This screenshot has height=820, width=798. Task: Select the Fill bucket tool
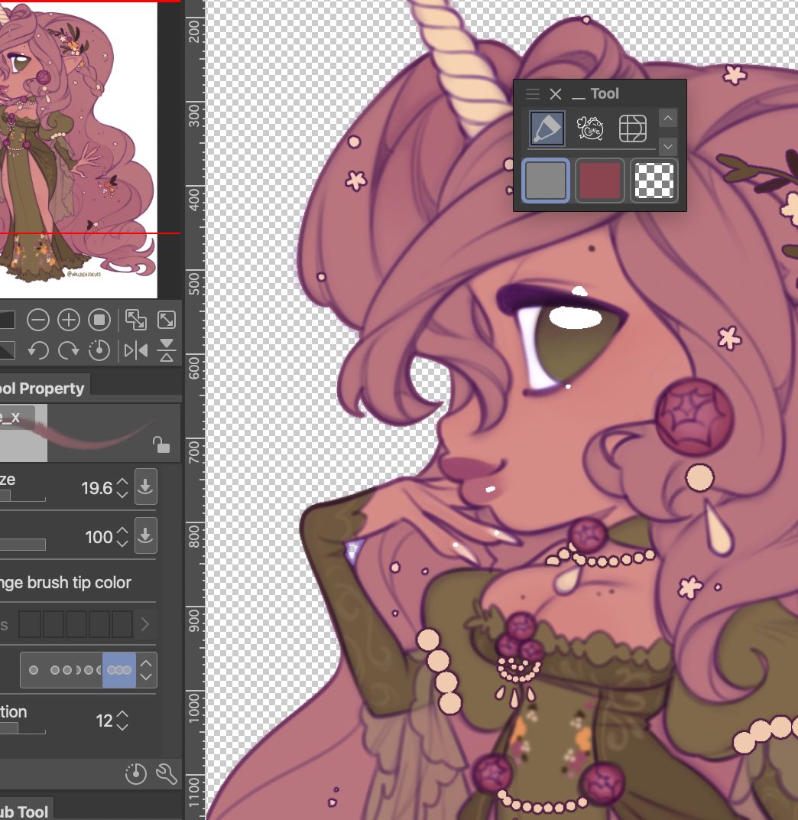(x=547, y=129)
